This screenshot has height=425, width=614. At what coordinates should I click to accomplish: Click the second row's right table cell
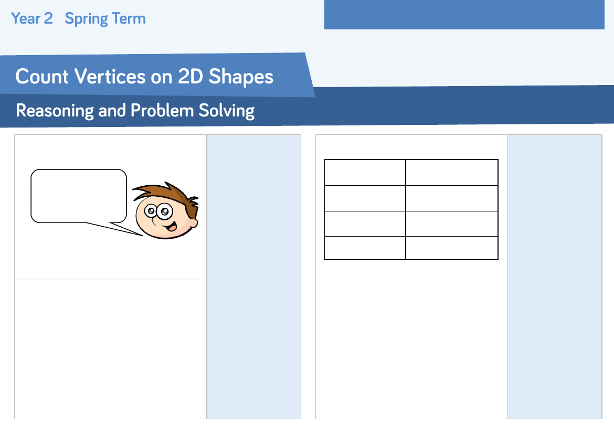tap(452, 198)
